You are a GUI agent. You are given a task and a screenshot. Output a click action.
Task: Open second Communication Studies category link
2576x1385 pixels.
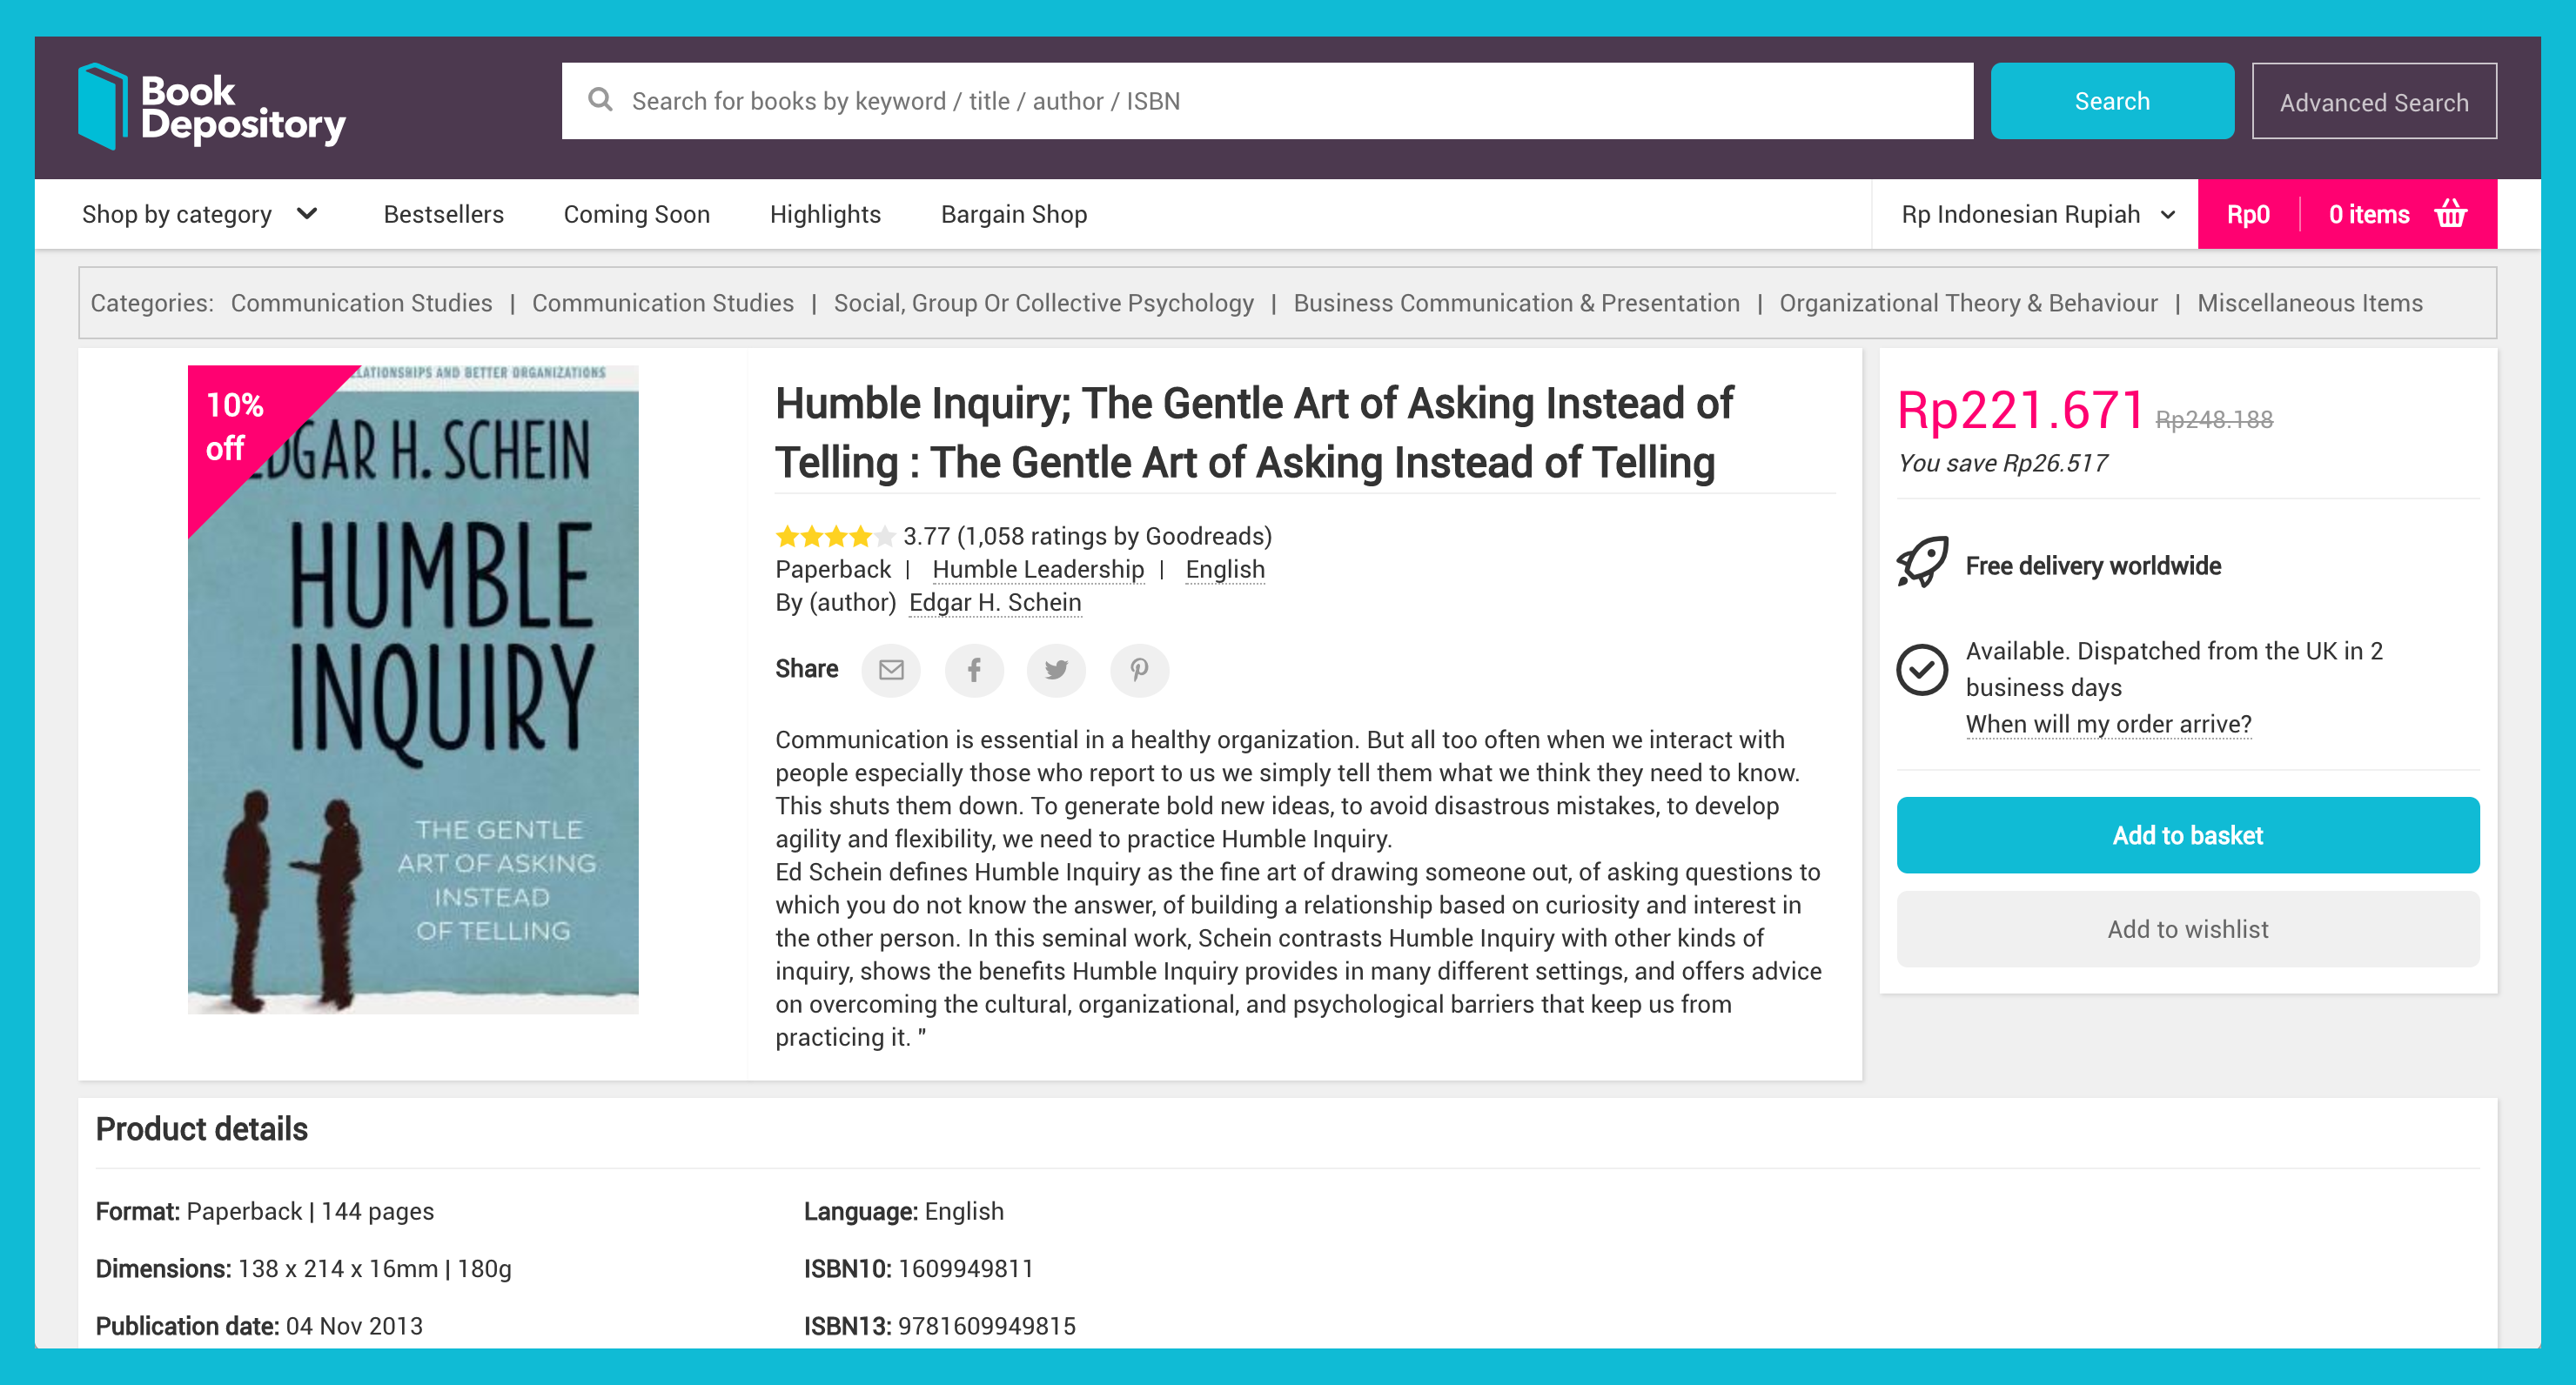click(x=663, y=303)
